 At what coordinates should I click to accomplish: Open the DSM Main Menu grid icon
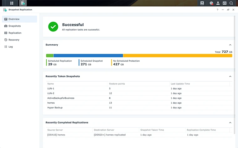click(12, 3)
